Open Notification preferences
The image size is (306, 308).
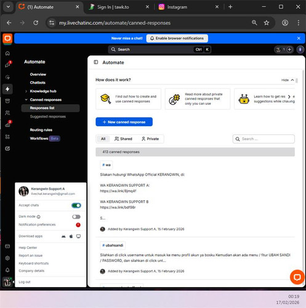click(x=37, y=225)
